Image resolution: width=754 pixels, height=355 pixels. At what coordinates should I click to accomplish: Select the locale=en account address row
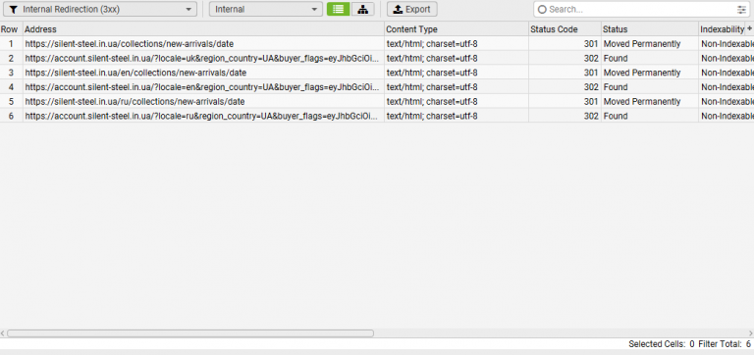click(203, 87)
